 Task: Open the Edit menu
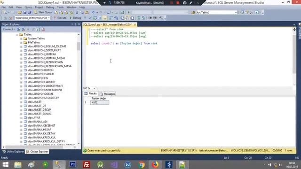pyautogui.click(x=11, y=8)
